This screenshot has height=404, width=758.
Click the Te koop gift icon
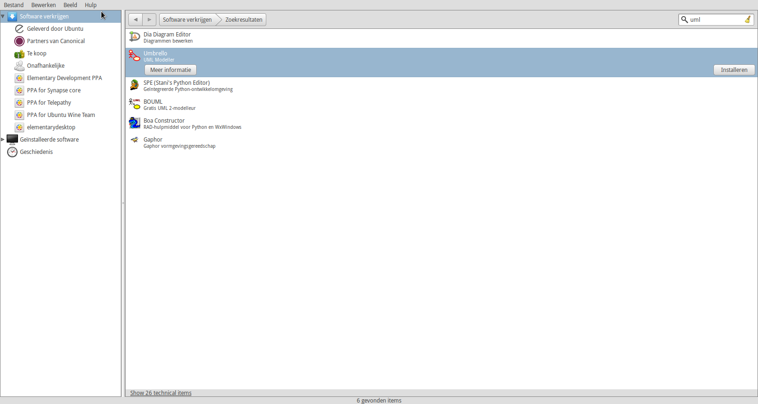pyautogui.click(x=19, y=54)
